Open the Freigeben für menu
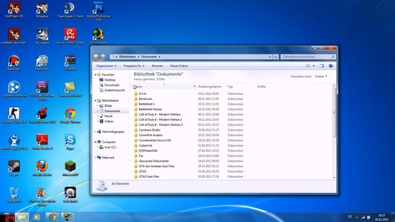This screenshot has width=395, height=222. pyautogui.click(x=134, y=66)
